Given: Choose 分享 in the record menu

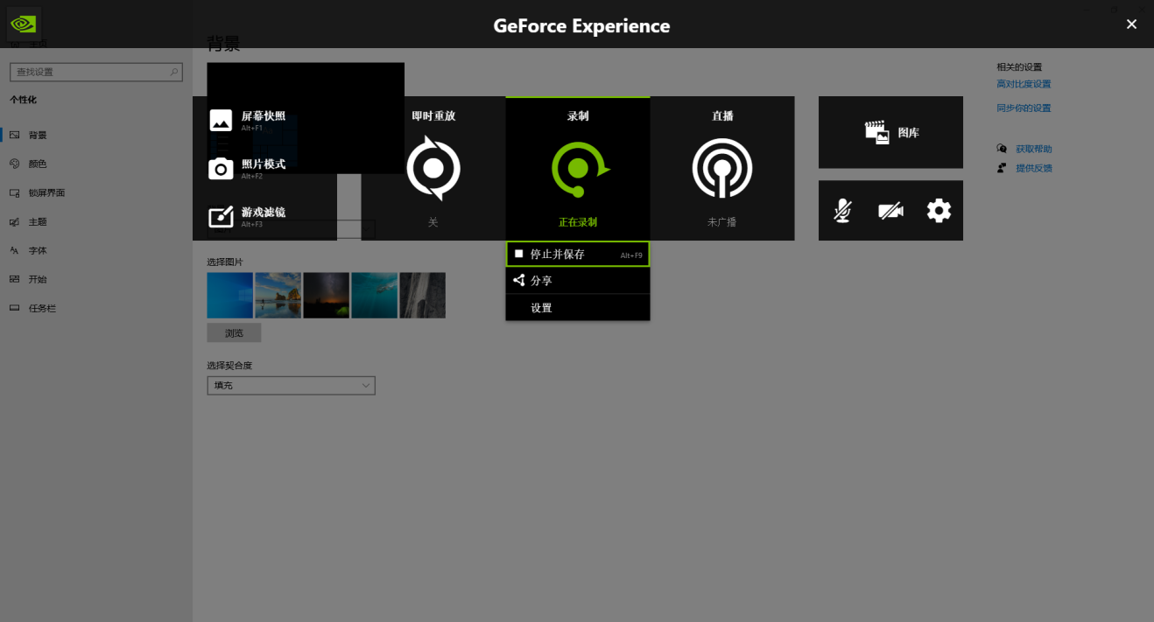Looking at the screenshot, I should tap(578, 281).
